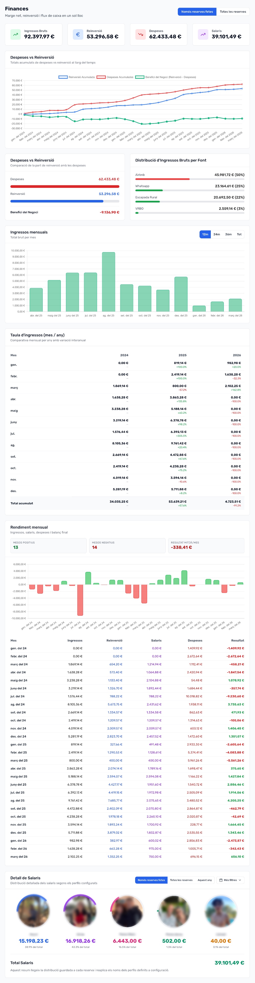
Task: Select the profile photo with 502,00 € salary
Action: 174,911
